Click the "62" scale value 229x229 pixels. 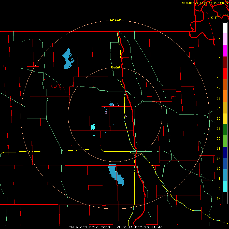point(219,38)
